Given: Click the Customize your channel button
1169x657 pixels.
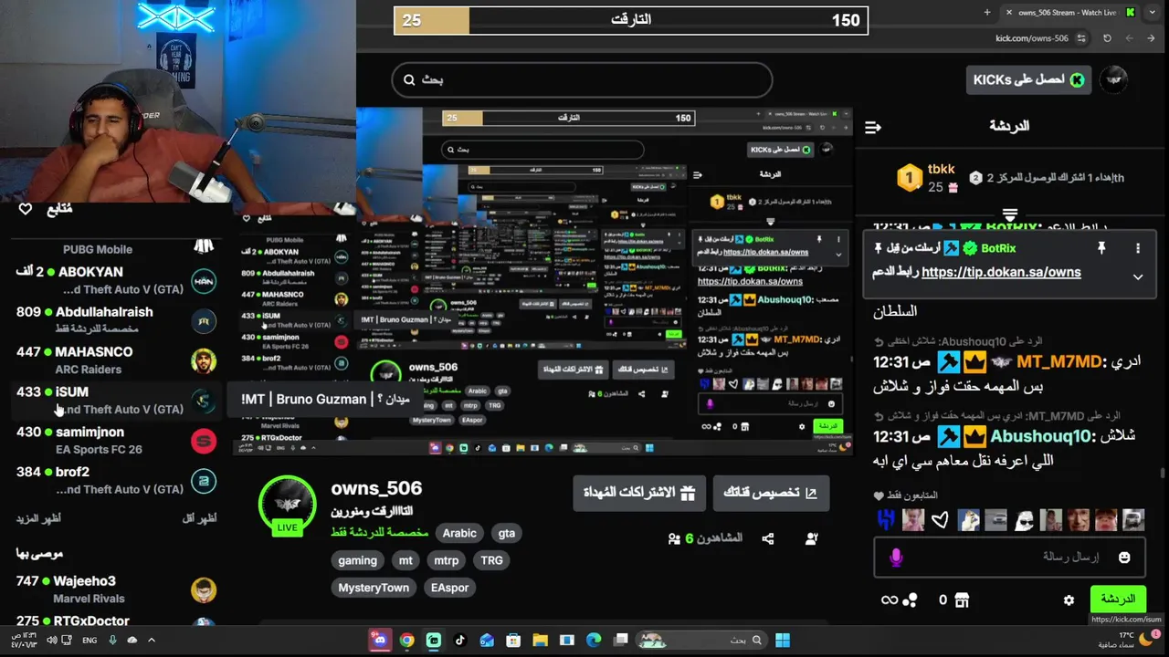Looking at the screenshot, I should click(x=772, y=493).
